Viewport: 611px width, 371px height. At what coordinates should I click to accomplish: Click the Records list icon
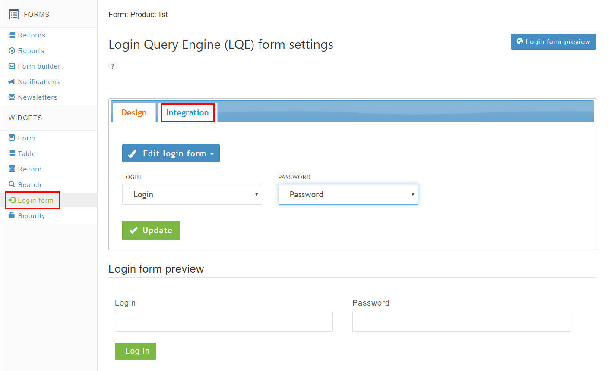pos(12,35)
